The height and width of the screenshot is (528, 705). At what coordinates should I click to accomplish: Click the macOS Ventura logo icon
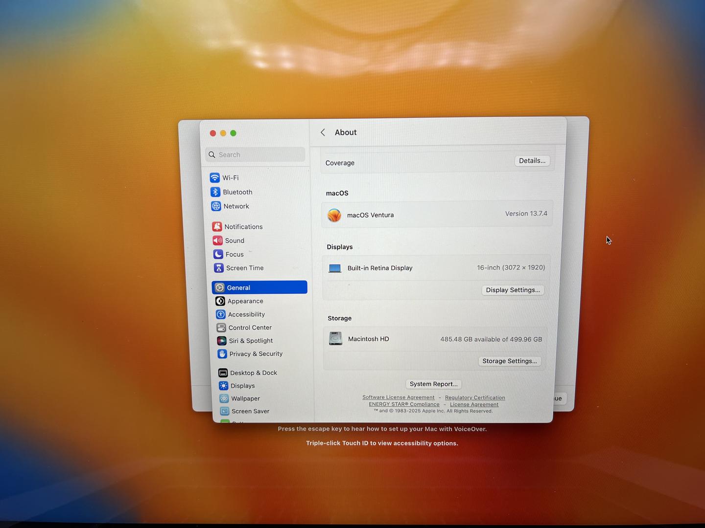coord(334,215)
